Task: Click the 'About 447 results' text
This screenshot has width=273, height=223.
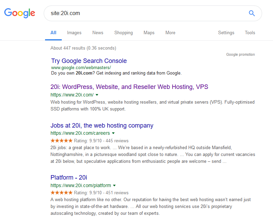Action: click(83, 48)
